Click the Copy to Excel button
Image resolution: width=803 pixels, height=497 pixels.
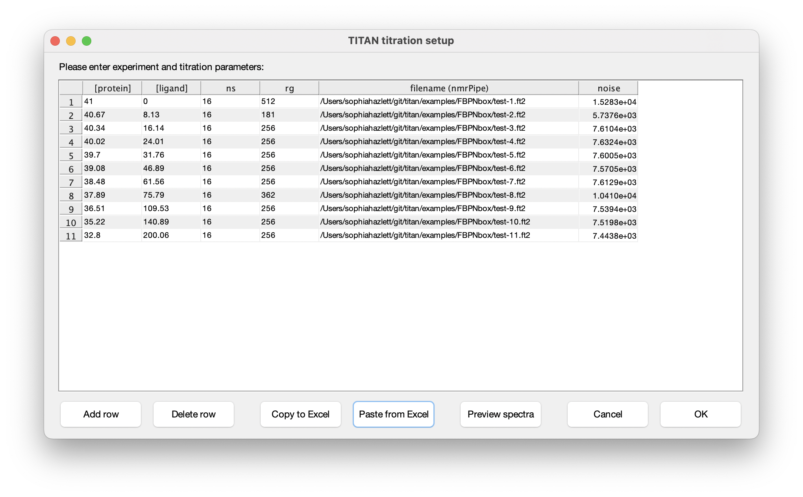click(301, 414)
